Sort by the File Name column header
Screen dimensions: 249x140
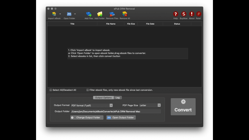111,24
